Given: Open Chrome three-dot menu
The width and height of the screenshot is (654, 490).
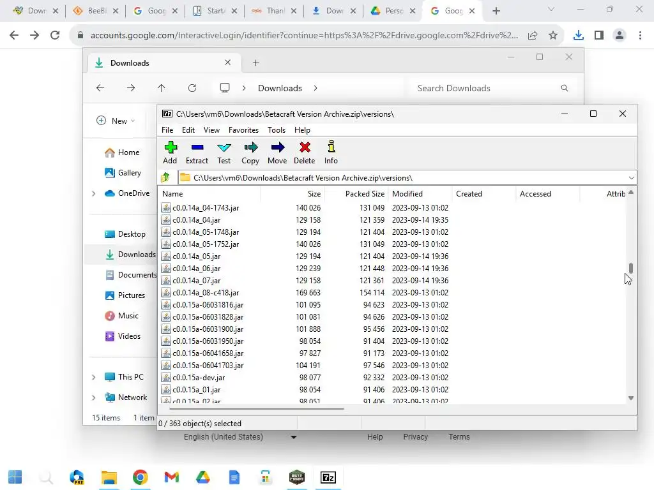Looking at the screenshot, I should (x=640, y=36).
